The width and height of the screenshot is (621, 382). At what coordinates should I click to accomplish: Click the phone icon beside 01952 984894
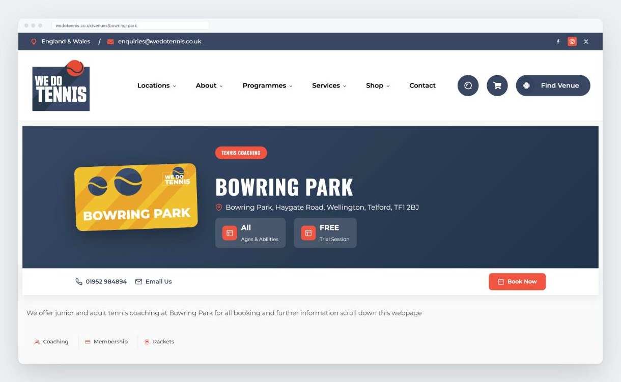(x=79, y=281)
